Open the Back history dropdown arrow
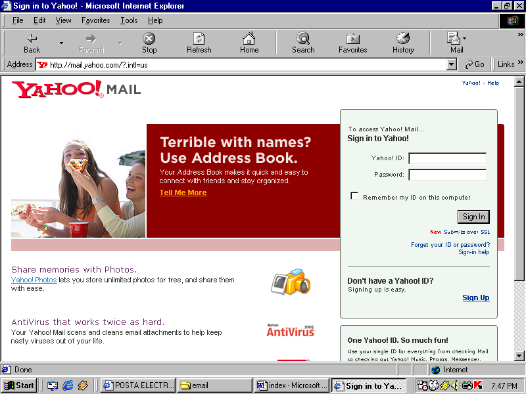The image size is (526, 394). 61,43
